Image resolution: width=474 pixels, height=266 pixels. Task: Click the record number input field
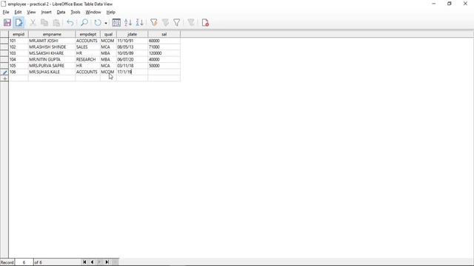(24, 262)
